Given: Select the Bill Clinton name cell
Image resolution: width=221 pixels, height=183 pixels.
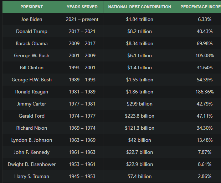Looking at the screenshot, I should pyautogui.click(x=31, y=68).
